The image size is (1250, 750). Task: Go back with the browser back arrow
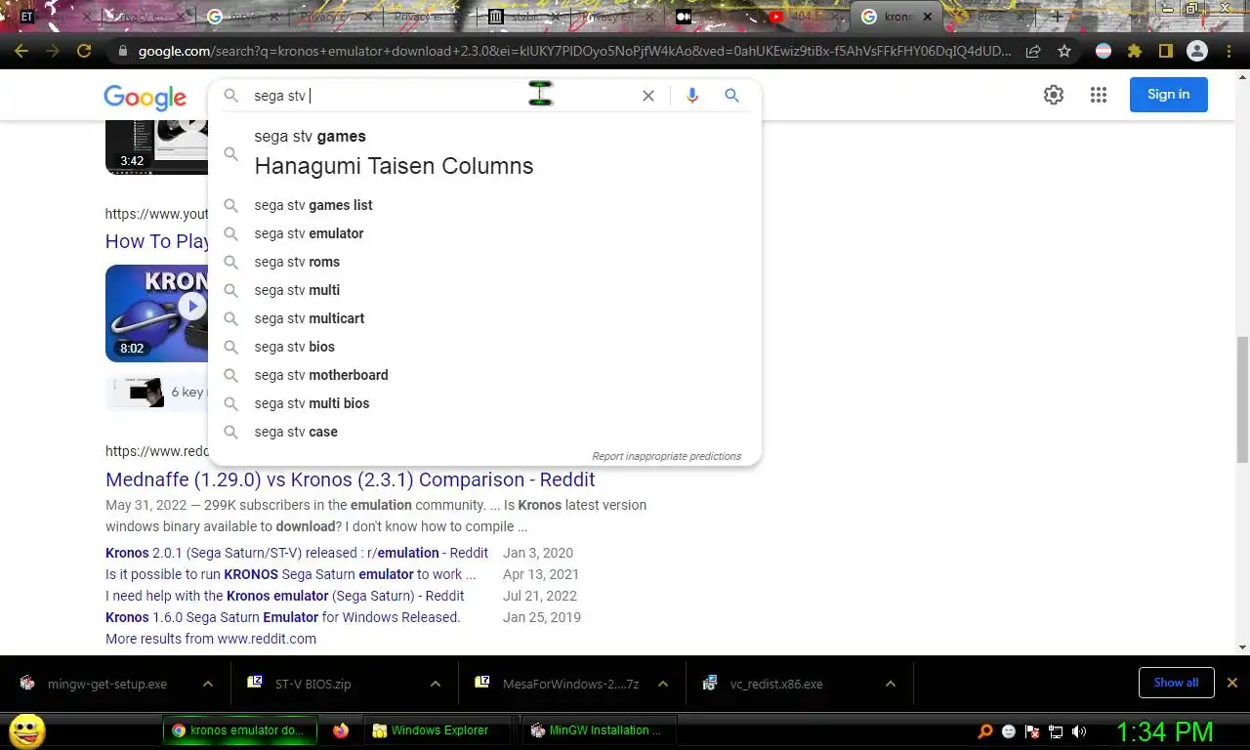pos(21,51)
